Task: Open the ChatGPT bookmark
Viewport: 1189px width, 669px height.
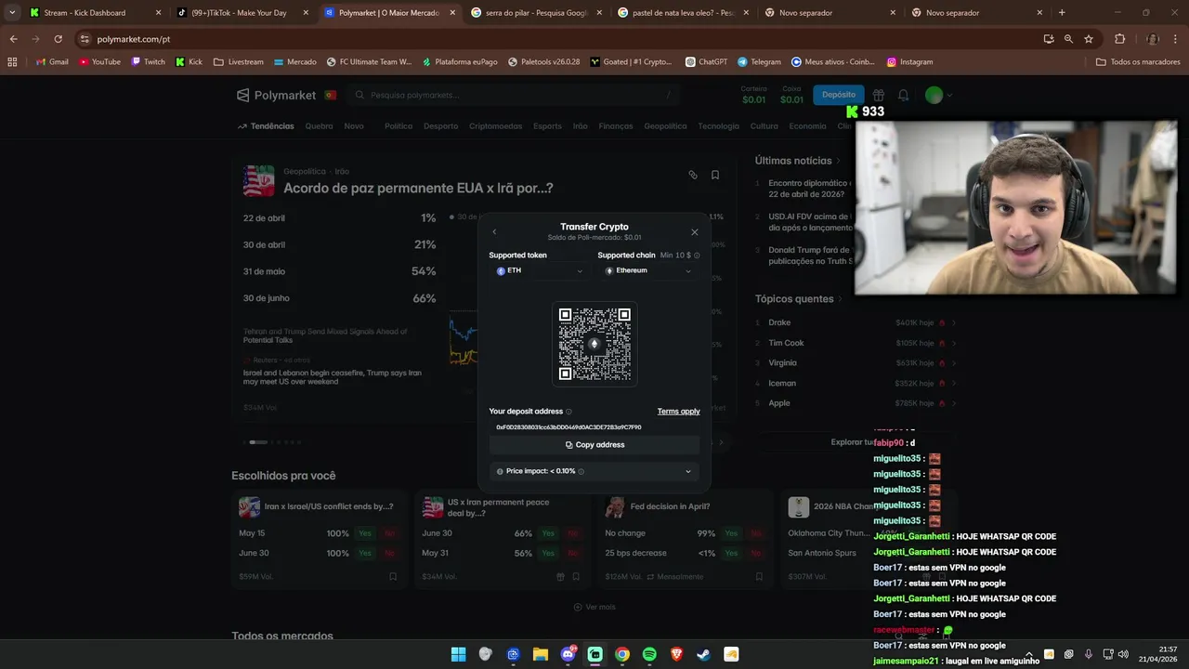Action: point(707,62)
